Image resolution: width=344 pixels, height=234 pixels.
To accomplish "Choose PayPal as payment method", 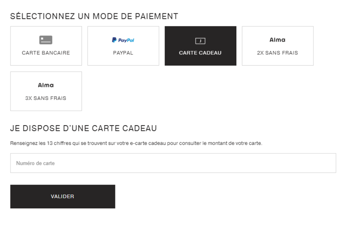I will point(123,46).
